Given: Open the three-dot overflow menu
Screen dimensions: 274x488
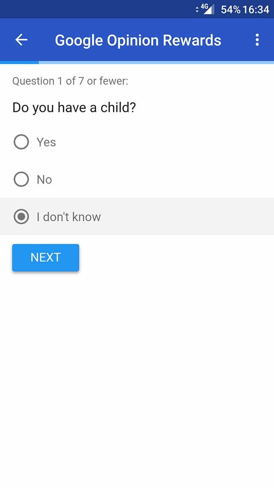Looking at the screenshot, I should coord(257,40).
